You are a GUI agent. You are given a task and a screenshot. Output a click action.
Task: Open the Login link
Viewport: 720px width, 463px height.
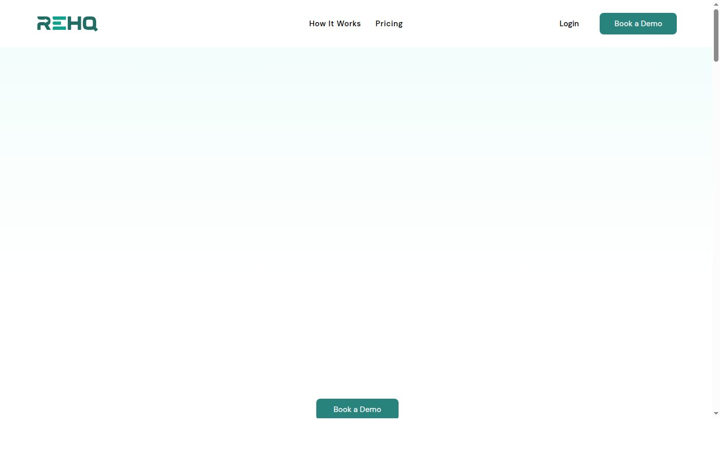point(569,24)
